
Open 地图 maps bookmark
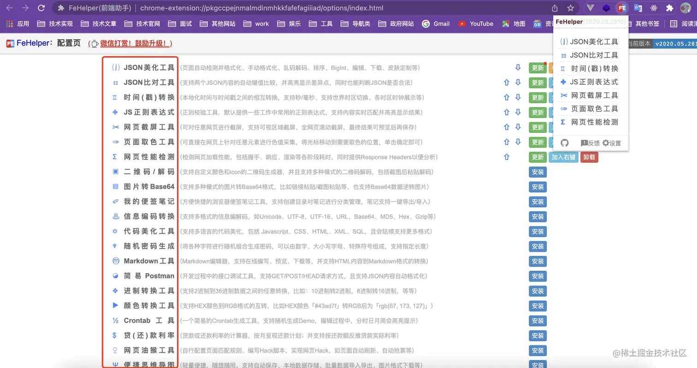pos(514,24)
